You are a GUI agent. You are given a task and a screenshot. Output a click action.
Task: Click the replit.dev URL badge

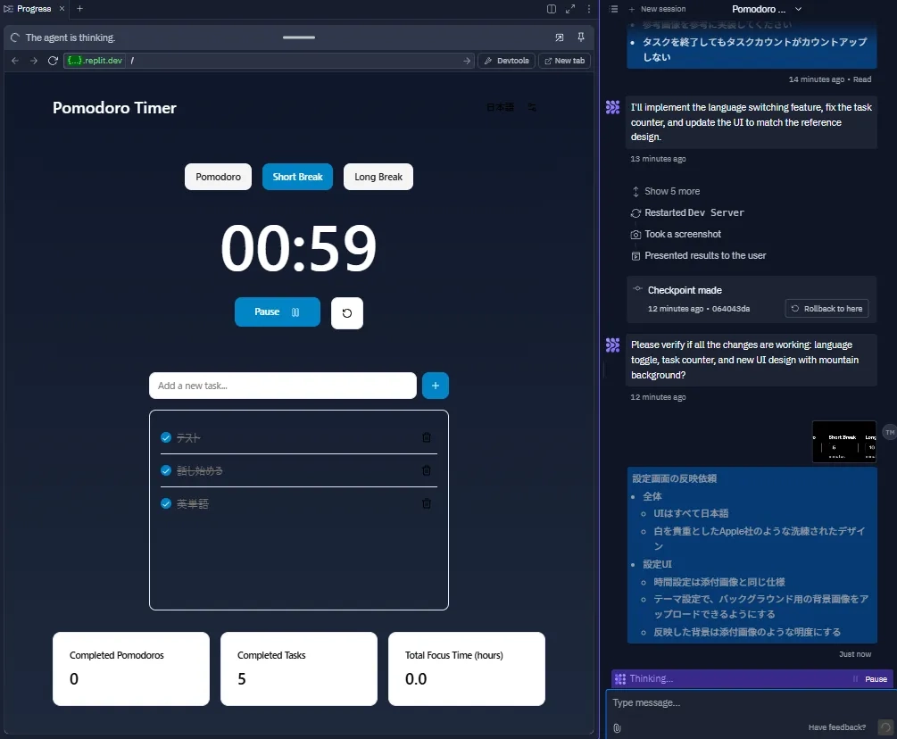[x=95, y=61]
